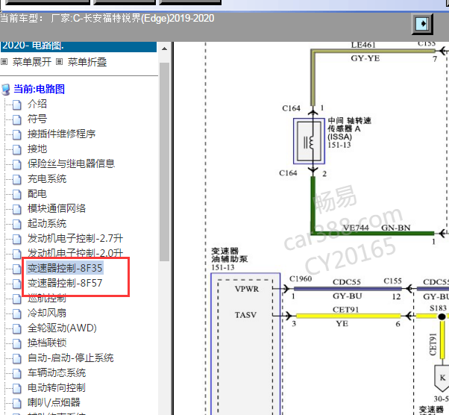Click the page icon beside 充电系统
Screen dimensions: 449x415
(17, 179)
